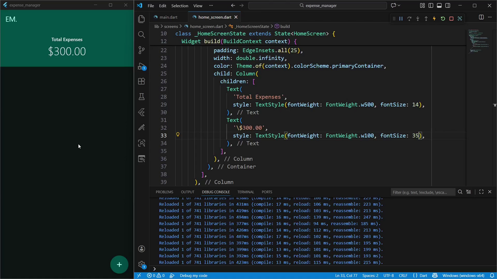Screen dimensions: 497x279
Task: Open the Source Control view
Action: point(141,50)
